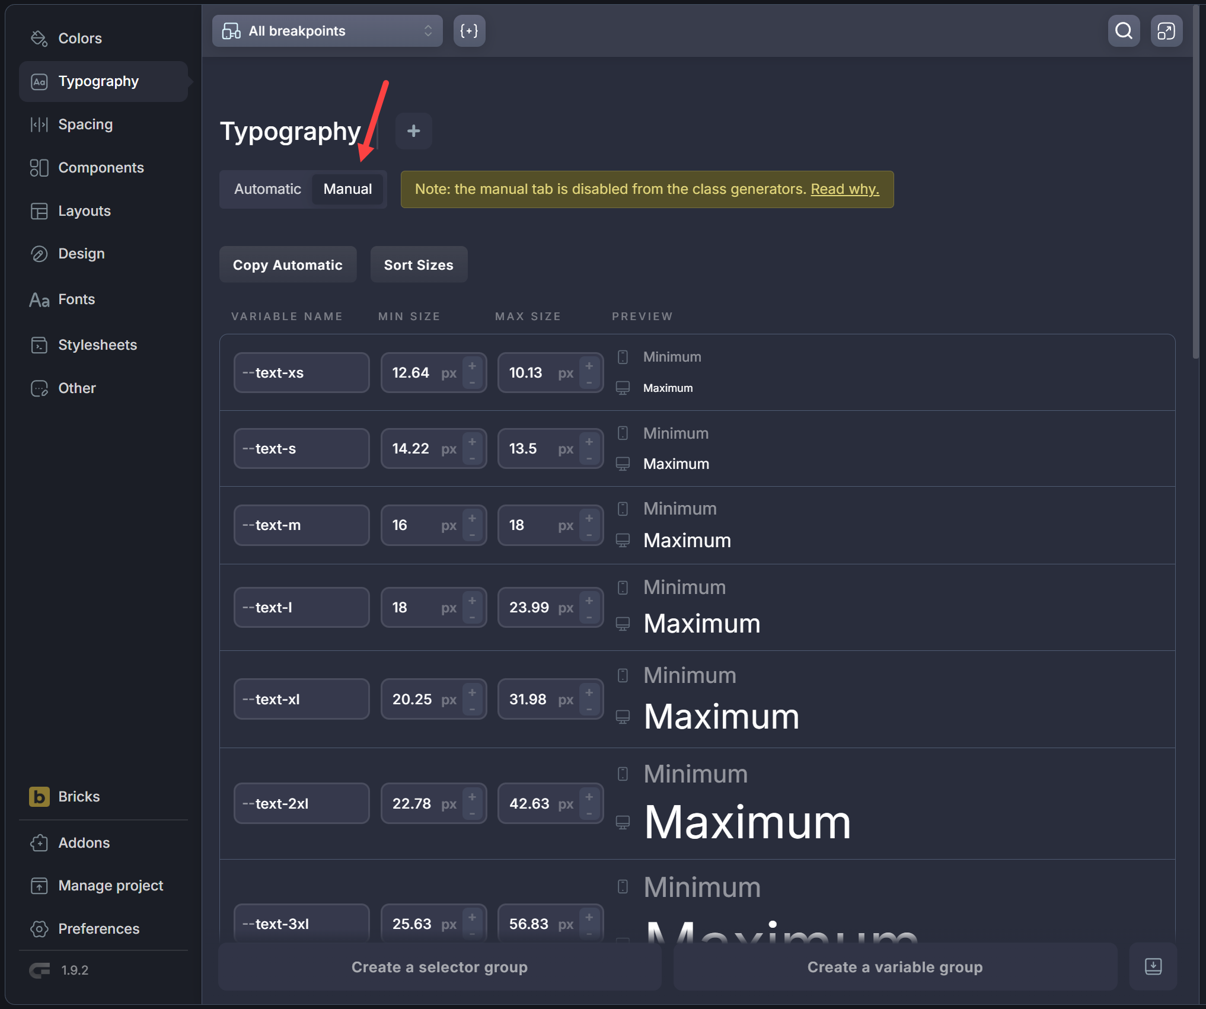Expand the All breakpoints dropdown
This screenshot has height=1009, width=1206.
point(327,31)
